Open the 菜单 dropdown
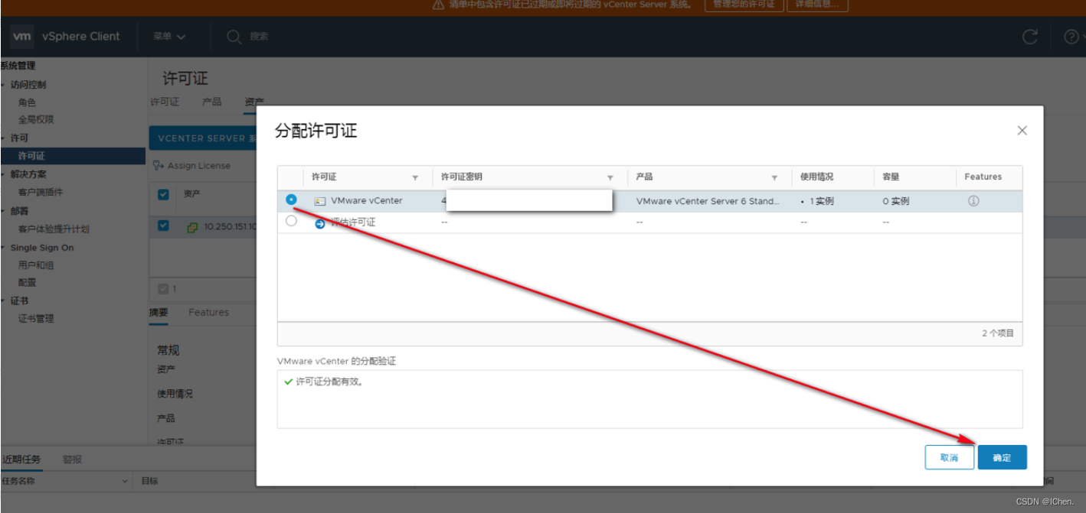This screenshot has height=513, width=1086. (x=168, y=36)
